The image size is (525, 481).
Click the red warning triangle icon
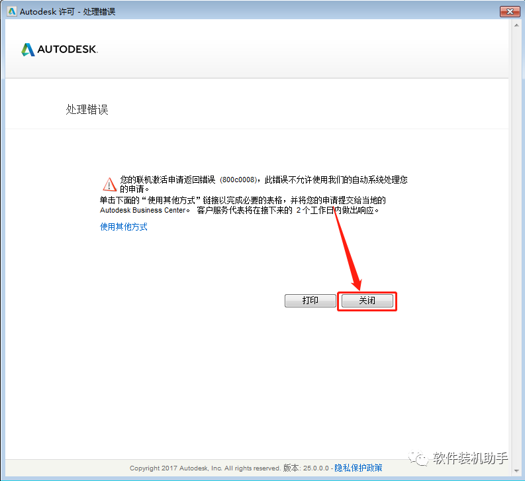pyautogui.click(x=109, y=184)
